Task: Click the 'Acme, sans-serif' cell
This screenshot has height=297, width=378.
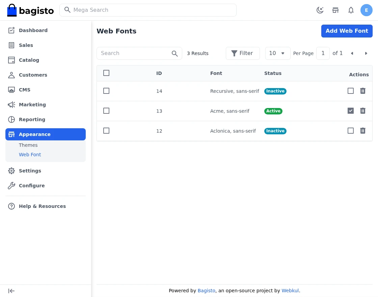Action: tap(230, 111)
